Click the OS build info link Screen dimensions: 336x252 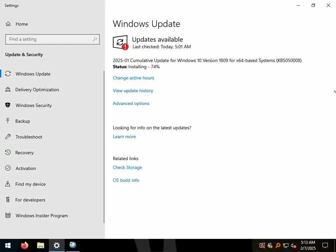pyautogui.click(x=126, y=180)
